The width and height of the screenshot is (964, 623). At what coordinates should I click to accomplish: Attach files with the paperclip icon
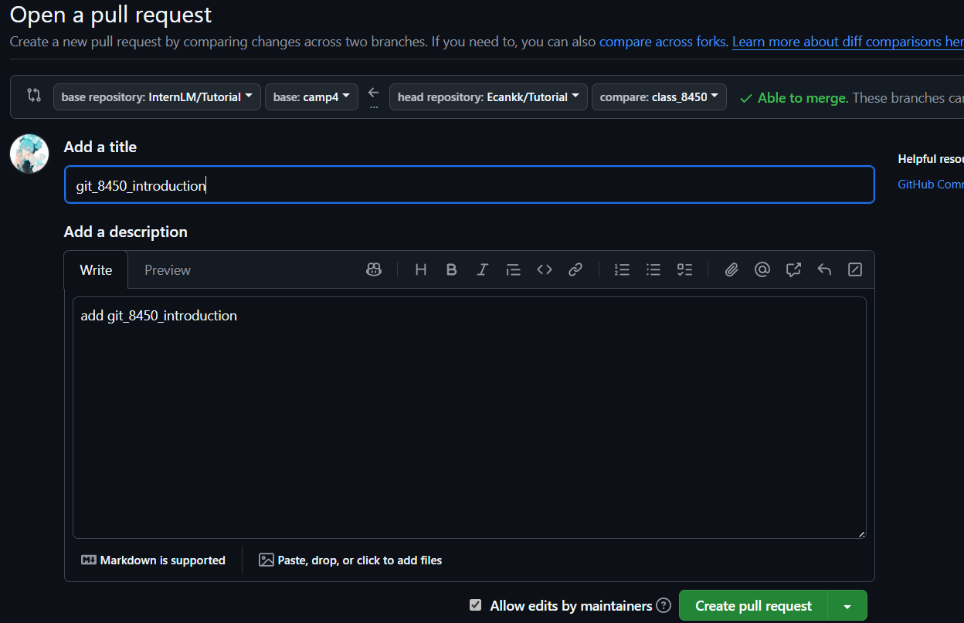pos(731,269)
